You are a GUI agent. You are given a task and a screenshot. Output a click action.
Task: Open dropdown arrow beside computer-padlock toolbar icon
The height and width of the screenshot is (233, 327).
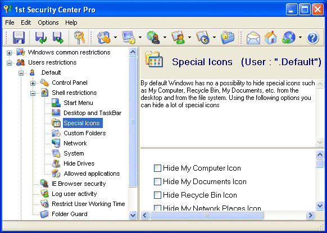tap(140, 38)
